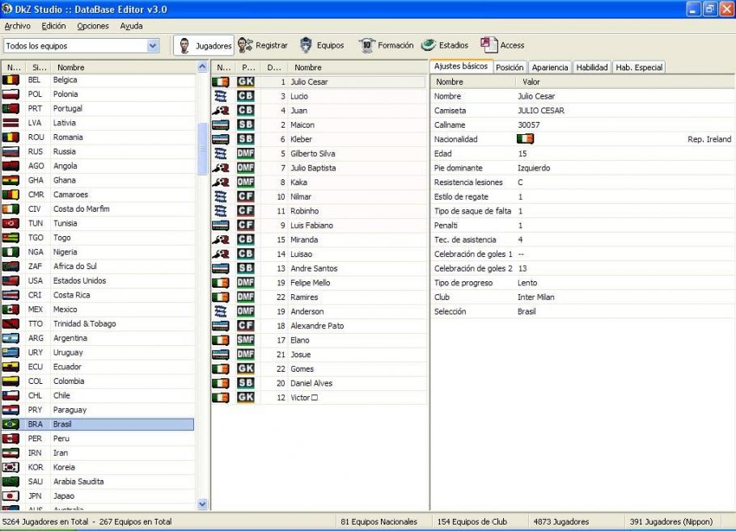Open the Formación editor
This screenshot has width=736, height=531.
tap(387, 45)
